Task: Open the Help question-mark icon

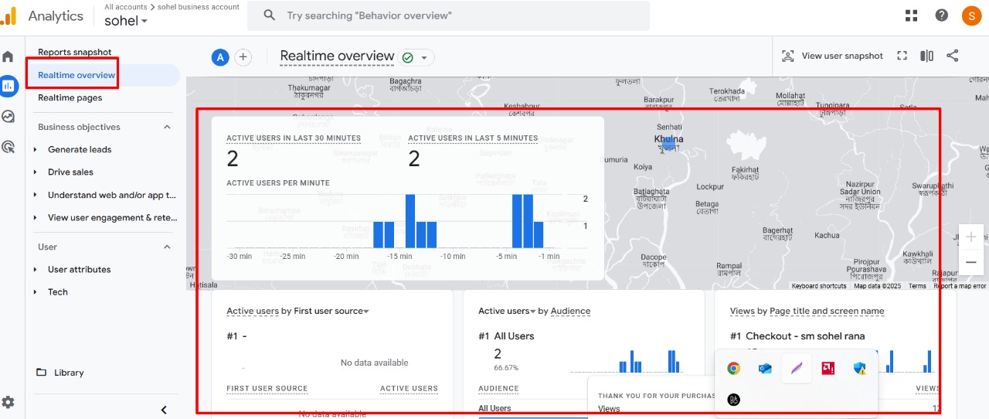Action: [x=941, y=15]
